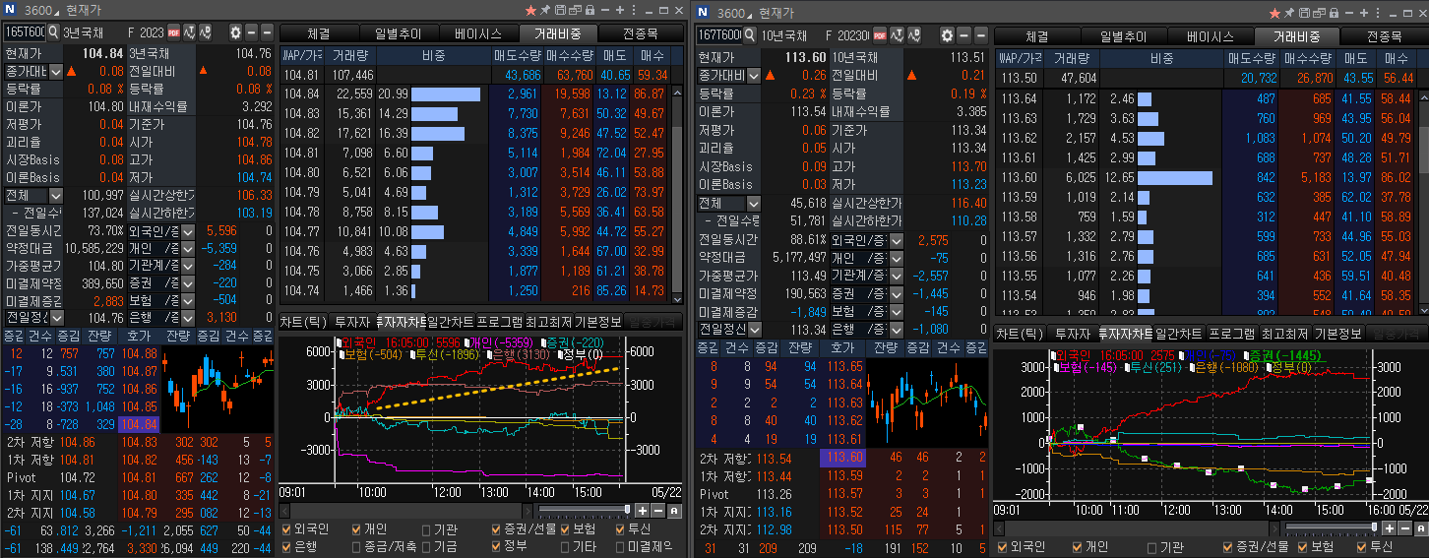Uncheck 보험 checkbox in the right window
Viewport: 1429px width, 558px height.
click(x=1300, y=547)
